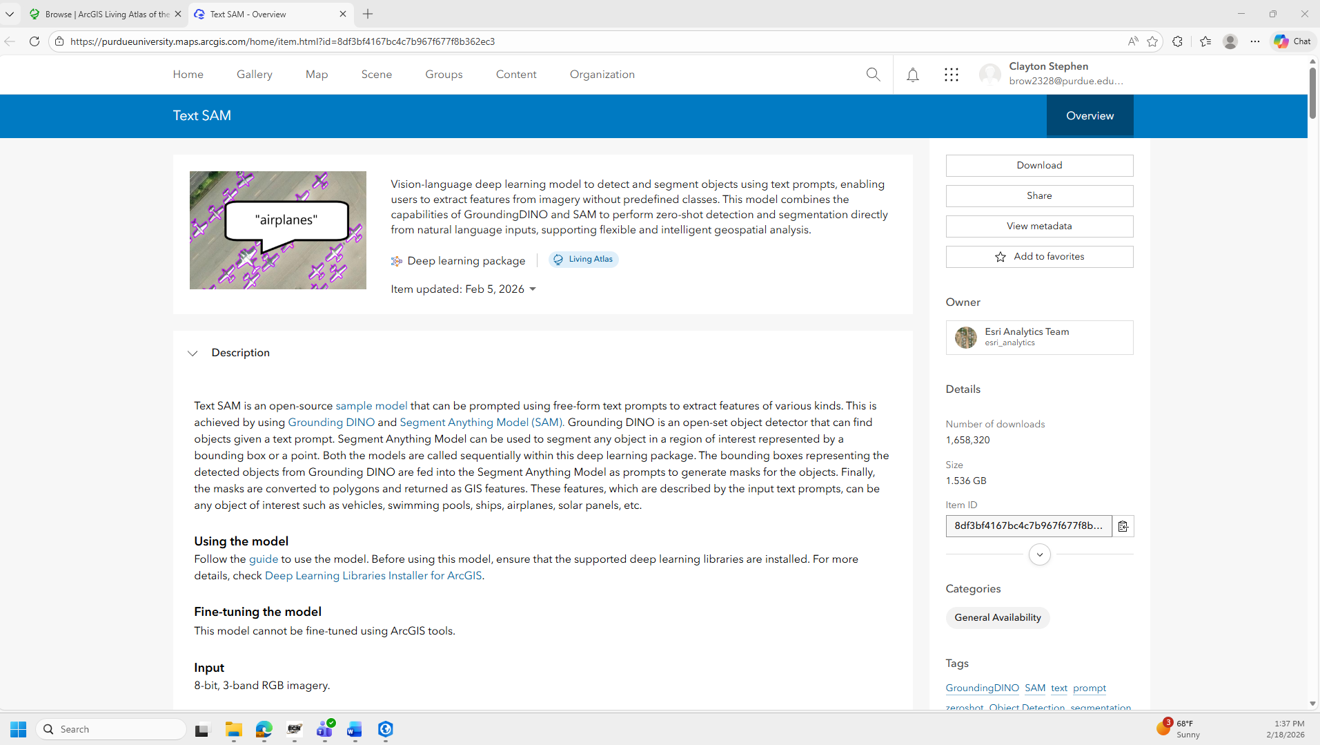Click the Living Atlas badge
Screen dimensions: 1320x745
click(x=583, y=259)
